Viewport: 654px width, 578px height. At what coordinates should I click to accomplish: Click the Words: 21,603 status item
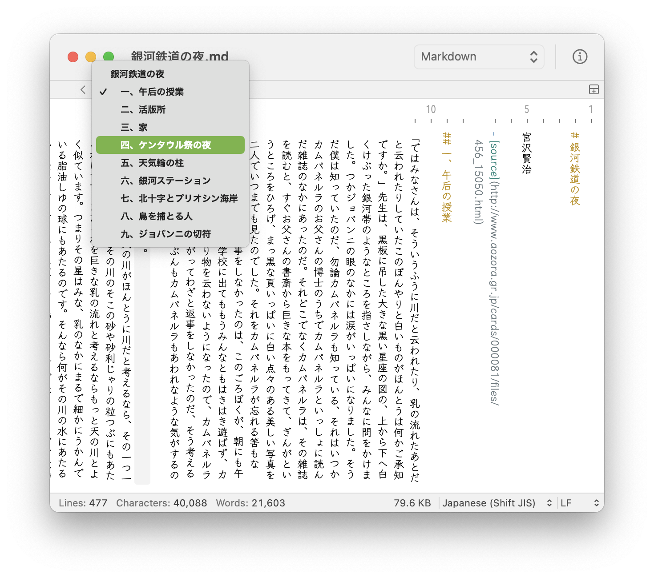(x=250, y=503)
